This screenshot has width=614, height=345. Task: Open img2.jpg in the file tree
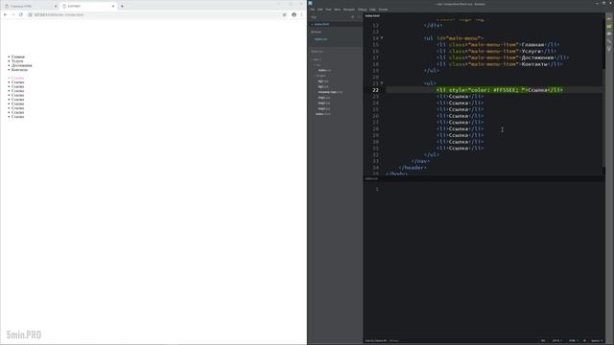[x=324, y=103]
